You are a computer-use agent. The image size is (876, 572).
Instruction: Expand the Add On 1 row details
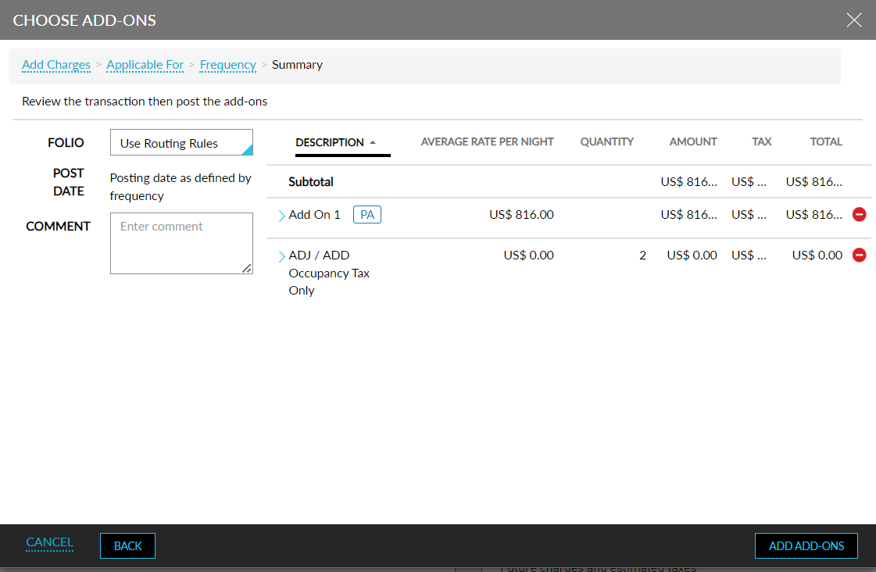[x=281, y=214]
